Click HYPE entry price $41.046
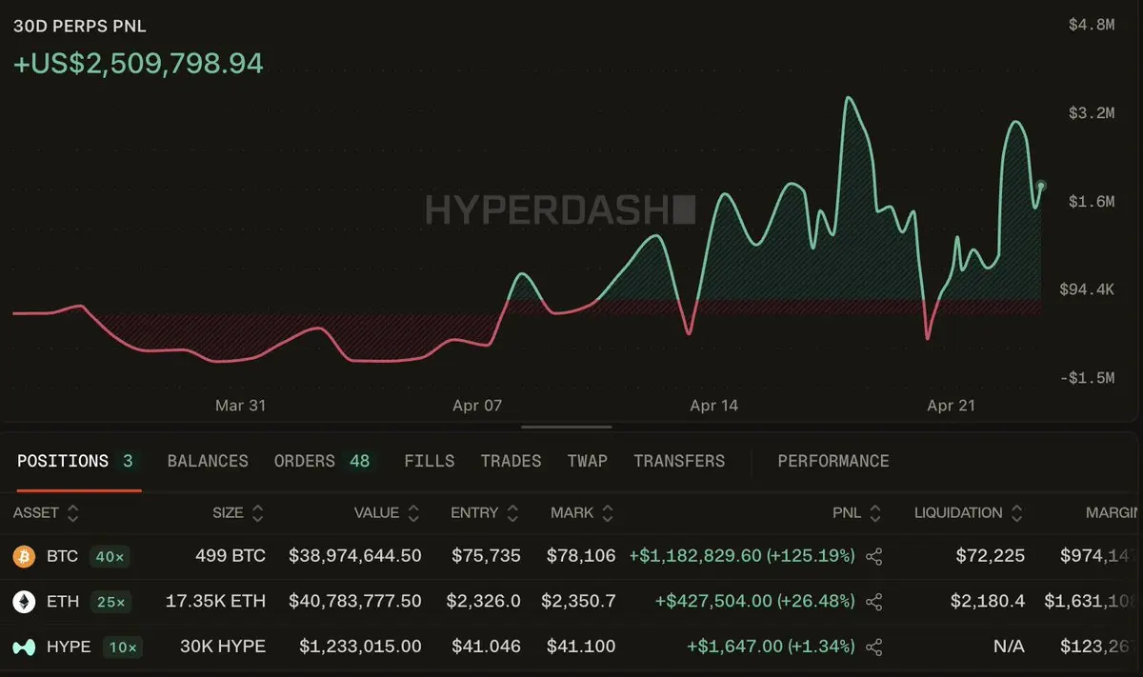 pos(486,647)
